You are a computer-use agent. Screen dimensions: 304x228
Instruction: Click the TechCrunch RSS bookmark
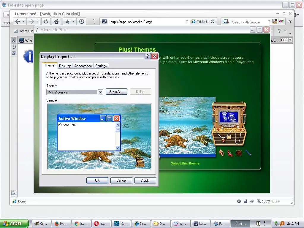click(x=24, y=31)
